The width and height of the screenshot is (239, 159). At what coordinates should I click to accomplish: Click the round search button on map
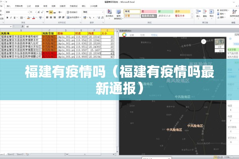[204, 41]
